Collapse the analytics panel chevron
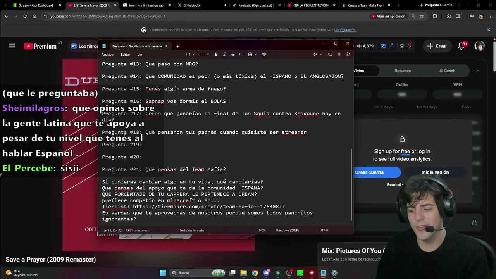496x279 pixels. pyautogui.click(x=478, y=71)
